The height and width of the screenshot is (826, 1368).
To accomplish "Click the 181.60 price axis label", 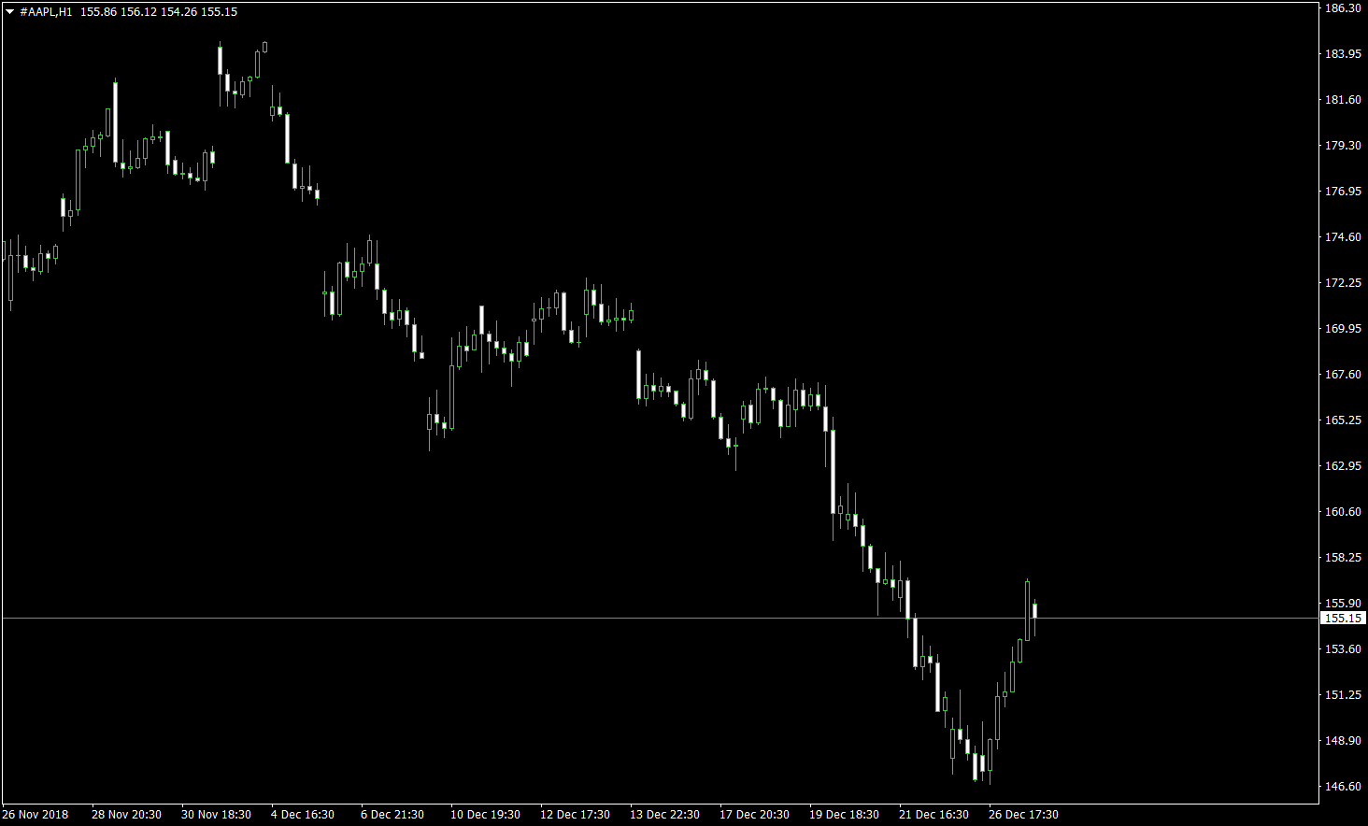I will coord(1343,100).
